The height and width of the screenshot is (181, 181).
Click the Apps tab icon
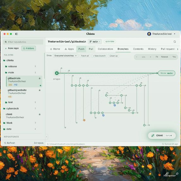(66, 49)
